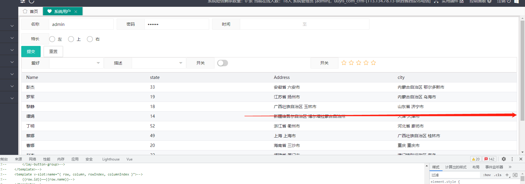This screenshot has height=184, width=525.
Task: Open the 爱好 dropdown
Action: tap(76, 63)
